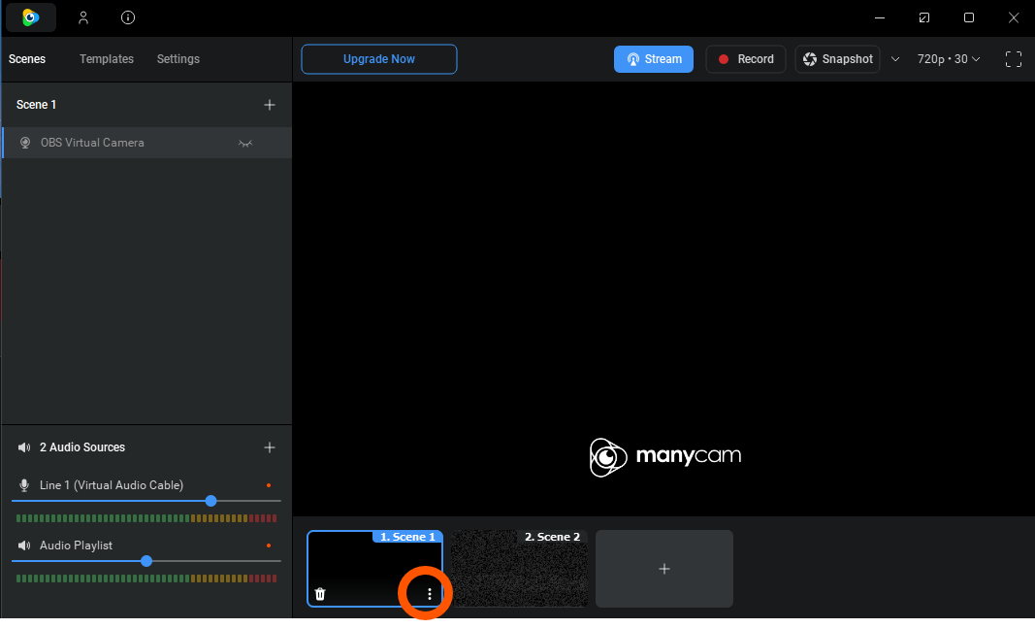Image resolution: width=1035 pixels, height=628 pixels.
Task: Click the Line 1 (Virtual Audio Cable) label
Action: tap(112, 485)
